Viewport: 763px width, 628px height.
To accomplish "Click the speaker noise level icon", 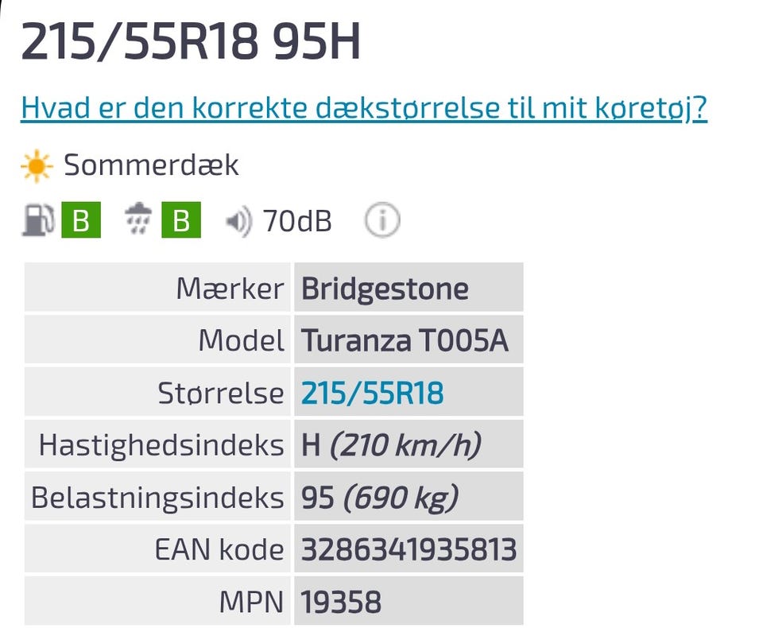I will pyautogui.click(x=238, y=222).
